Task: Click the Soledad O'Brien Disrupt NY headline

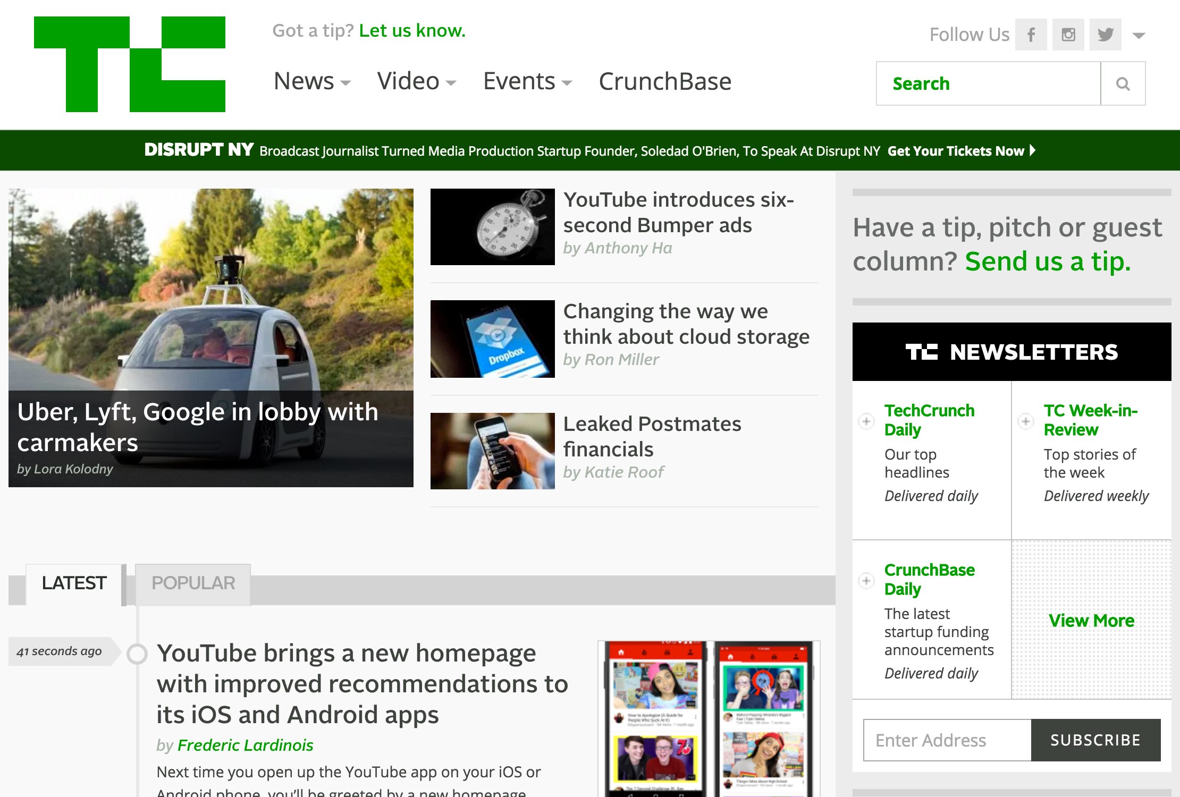Action: click(x=570, y=151)
